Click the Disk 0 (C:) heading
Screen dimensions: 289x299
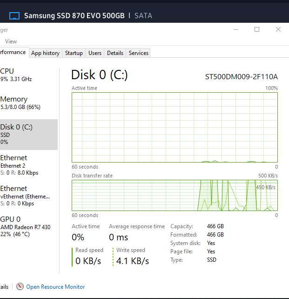pyautogui.click(x=99, y=75)
